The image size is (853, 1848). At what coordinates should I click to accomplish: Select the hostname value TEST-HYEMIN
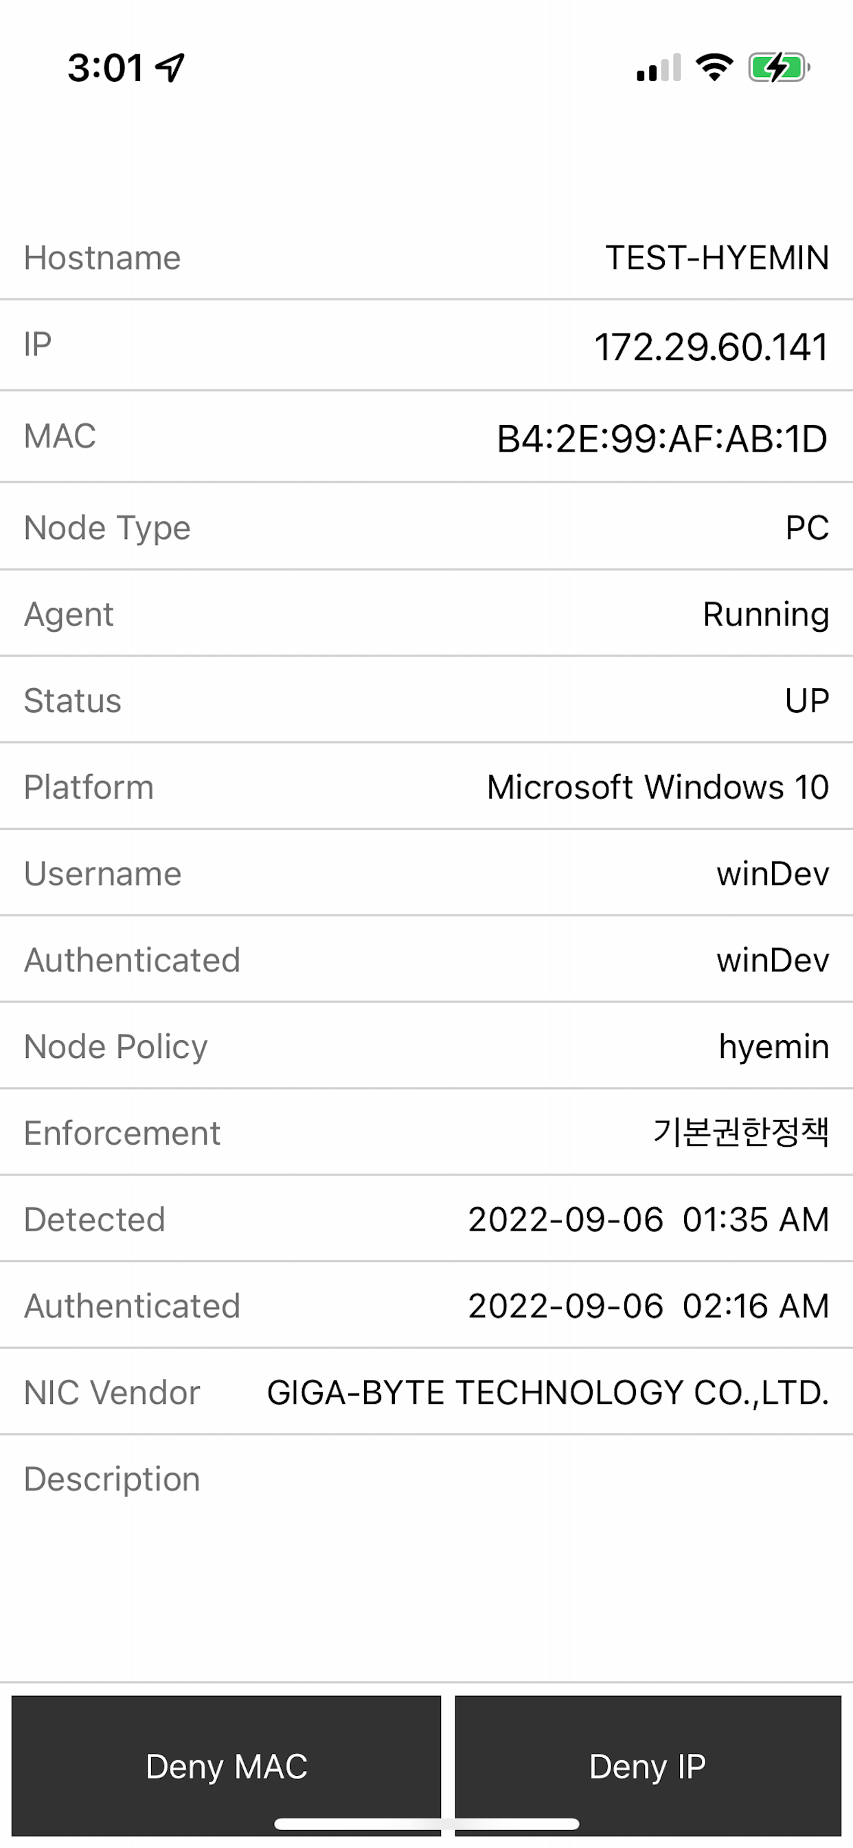[x=718, y=258]
